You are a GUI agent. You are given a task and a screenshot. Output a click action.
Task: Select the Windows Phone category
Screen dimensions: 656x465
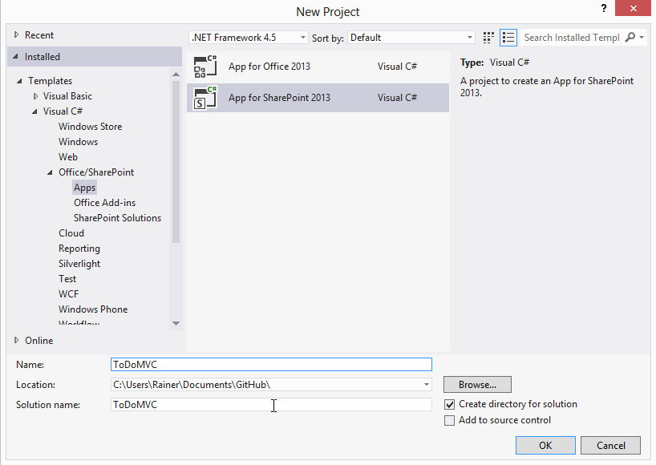93,309
